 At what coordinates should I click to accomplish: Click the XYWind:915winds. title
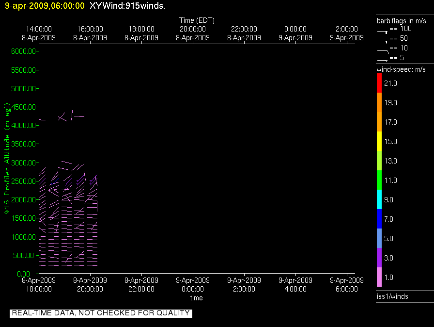127,6
